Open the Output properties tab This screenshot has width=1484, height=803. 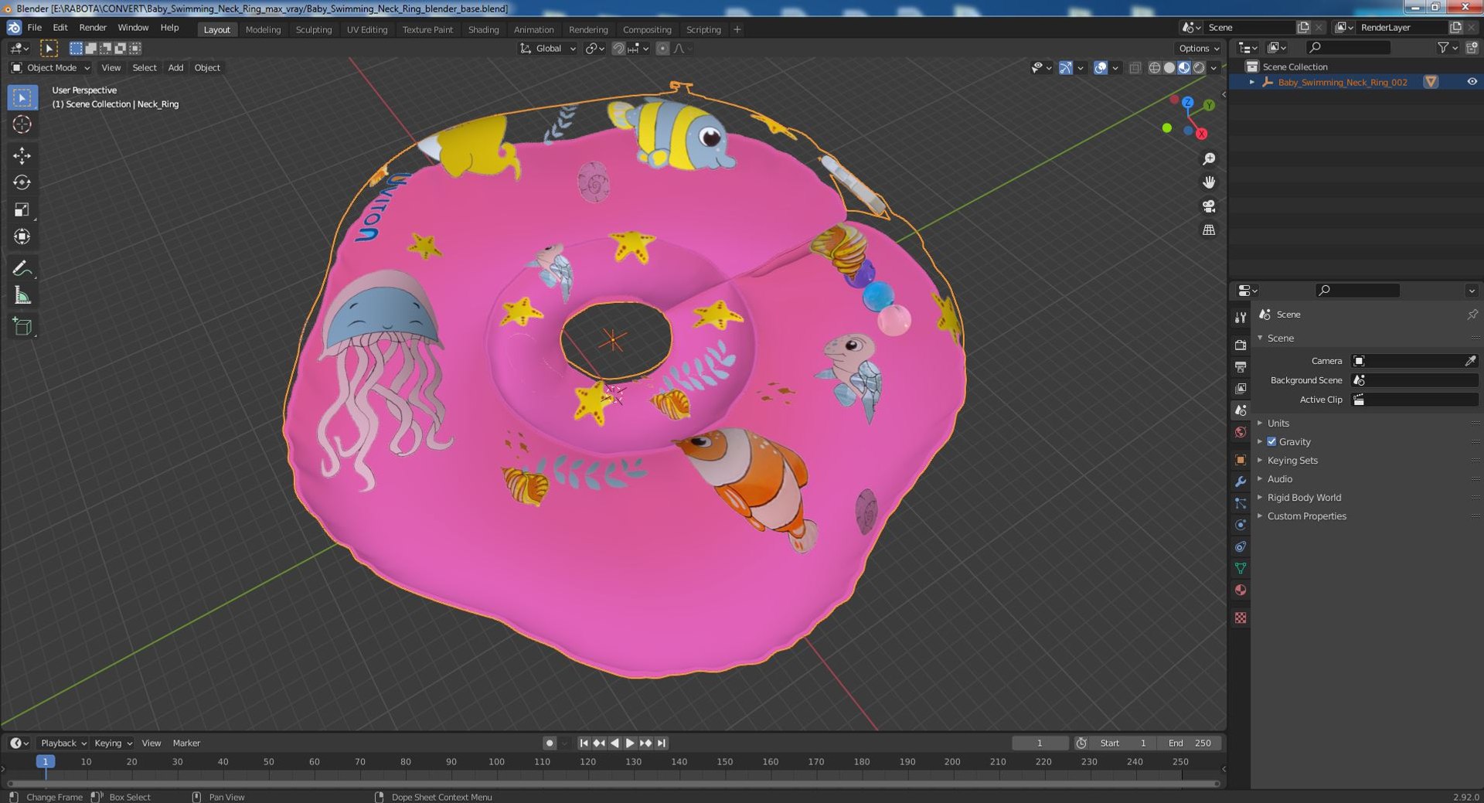(1241, 366)
